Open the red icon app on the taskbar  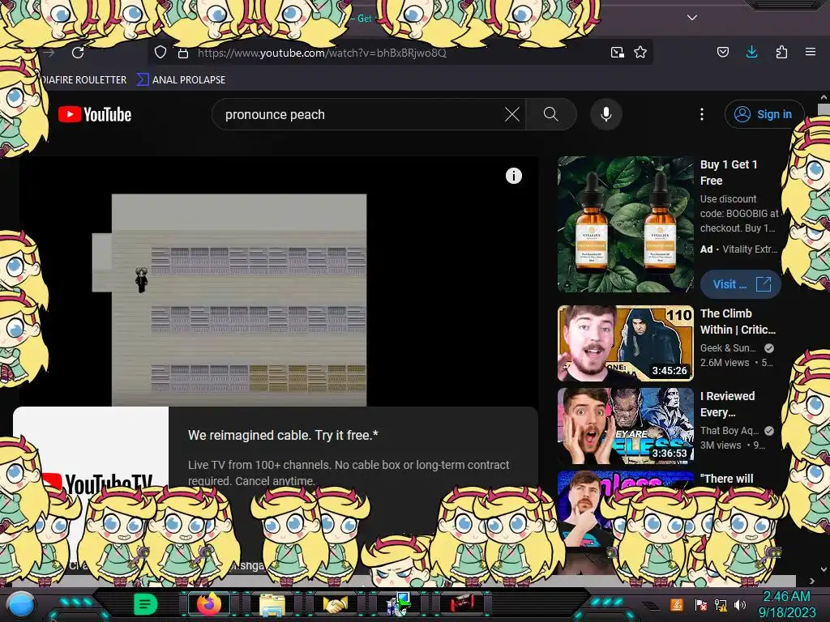coord(461,603)
